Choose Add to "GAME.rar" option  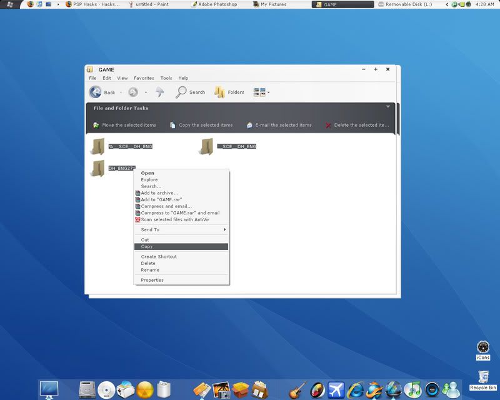click(x=181, y=199)
